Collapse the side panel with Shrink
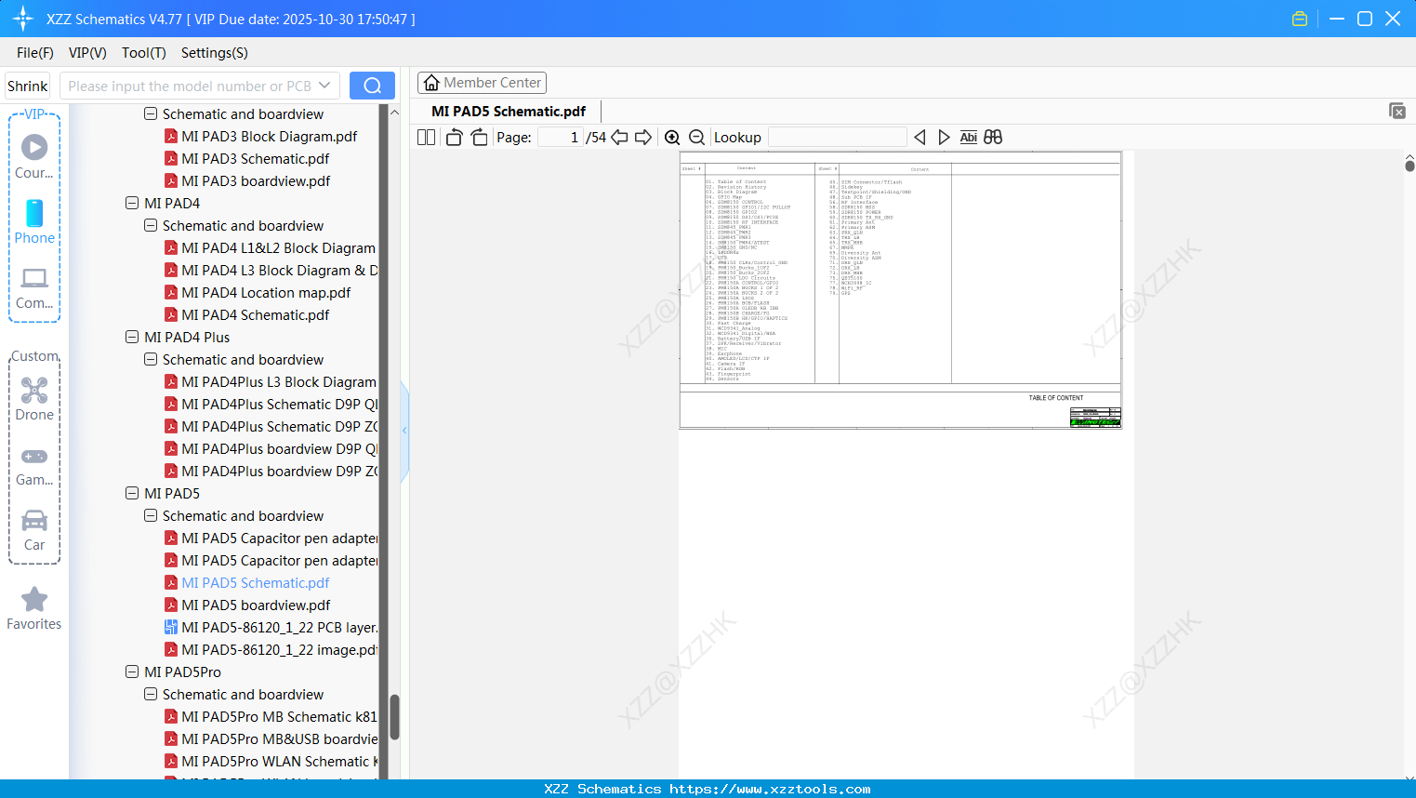The width and height of the screenshot is (1416, 798). (x=28, y=86)
